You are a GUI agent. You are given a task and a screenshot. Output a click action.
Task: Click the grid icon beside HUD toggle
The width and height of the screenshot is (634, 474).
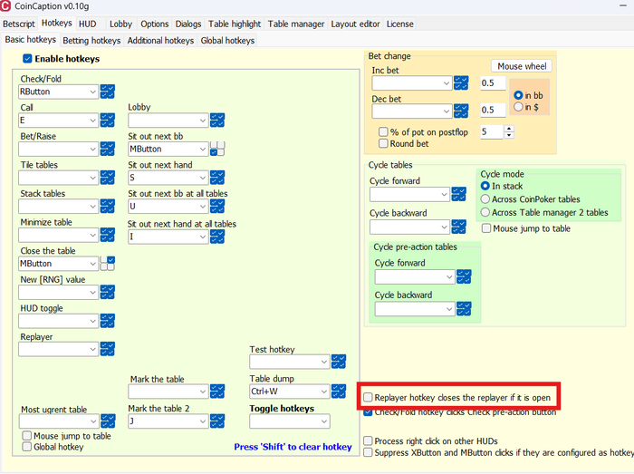pos(108,320)
